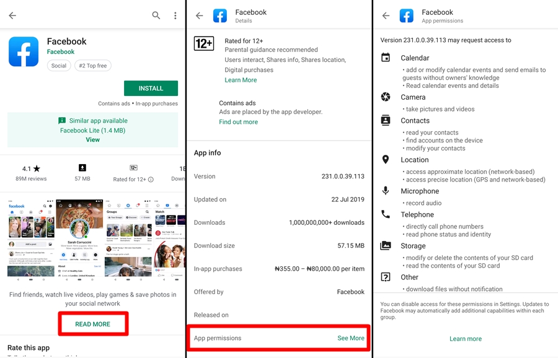Tap the Contacts permission icon
The width and height of the screenshot is (558, 358).
coord(386,120)
